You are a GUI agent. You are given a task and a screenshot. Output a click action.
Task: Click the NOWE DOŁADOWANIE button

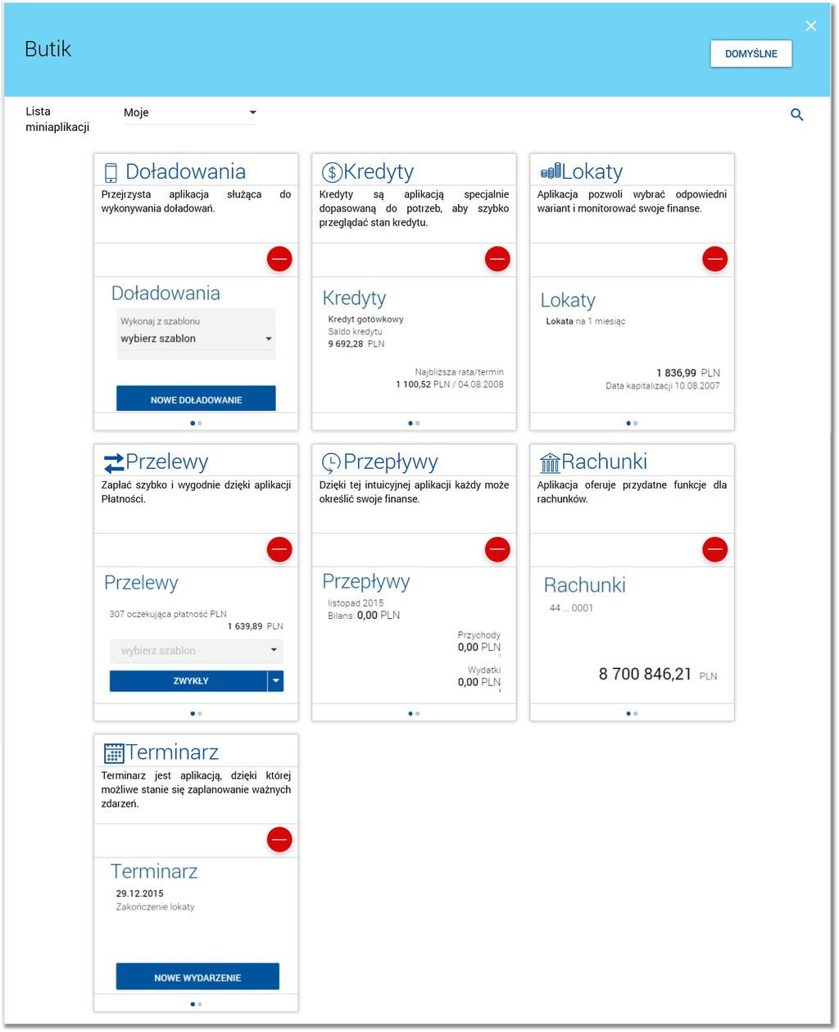[196, 399]
